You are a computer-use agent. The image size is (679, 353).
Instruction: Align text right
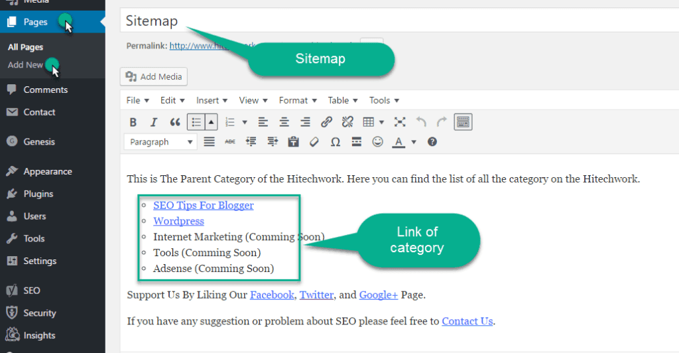(305, 122)
